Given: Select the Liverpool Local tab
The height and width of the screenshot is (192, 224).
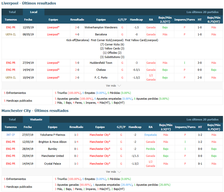Looking at the screenshot, I should click(34, 12).
